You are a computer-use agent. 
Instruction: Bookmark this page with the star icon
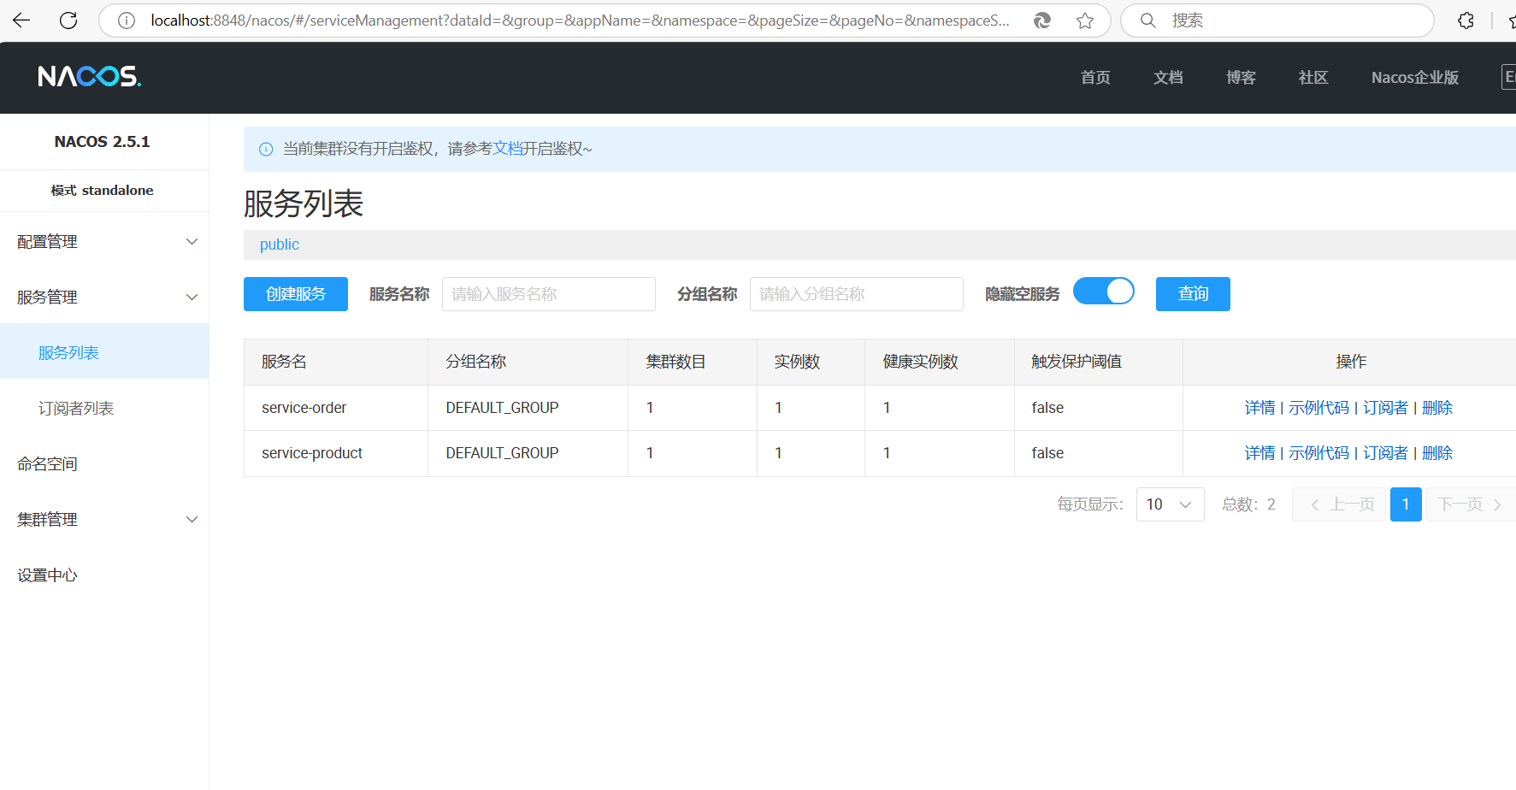click(1085, 21)
